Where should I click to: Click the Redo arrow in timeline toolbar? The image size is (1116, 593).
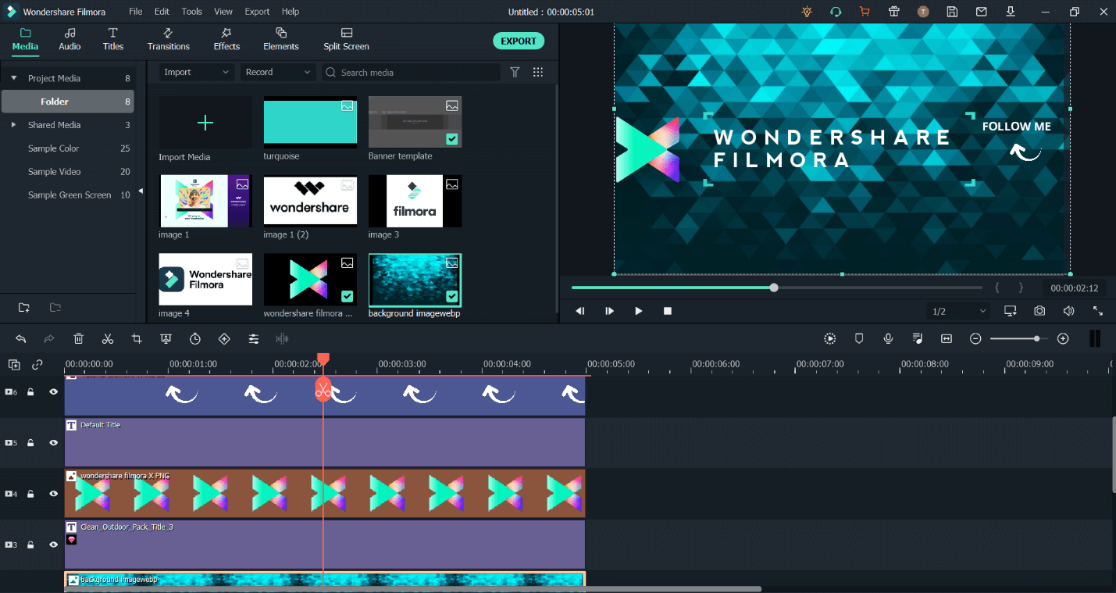tap(49, 338)
